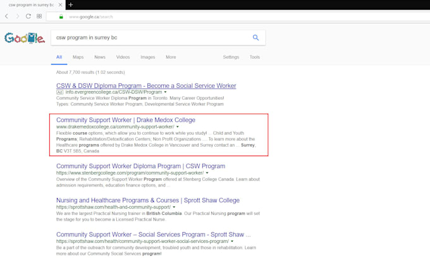Viewport: 430px width, 263px height.
Task: Click the Ad label on evergreencollege result
Action: (x=59, y=92)
